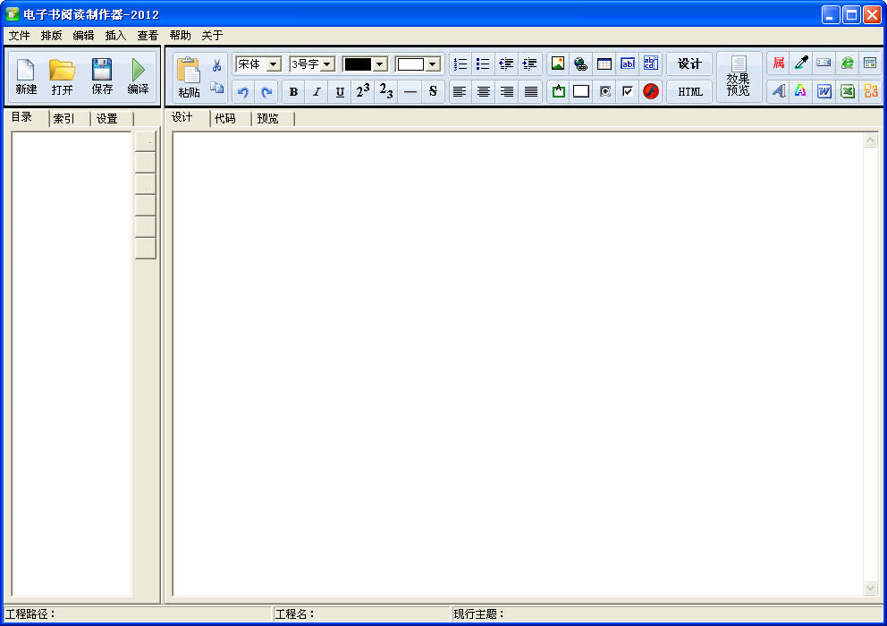The height and width of the screenshot is (626, 887).
Task: Apply superscript formatting
Action: (x=363, y=92)
